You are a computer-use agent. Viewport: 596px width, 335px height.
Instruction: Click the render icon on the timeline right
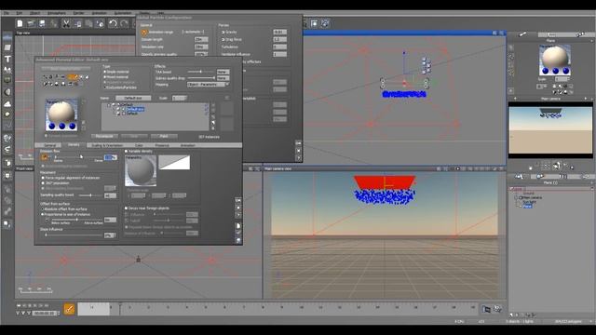point(486,309)
